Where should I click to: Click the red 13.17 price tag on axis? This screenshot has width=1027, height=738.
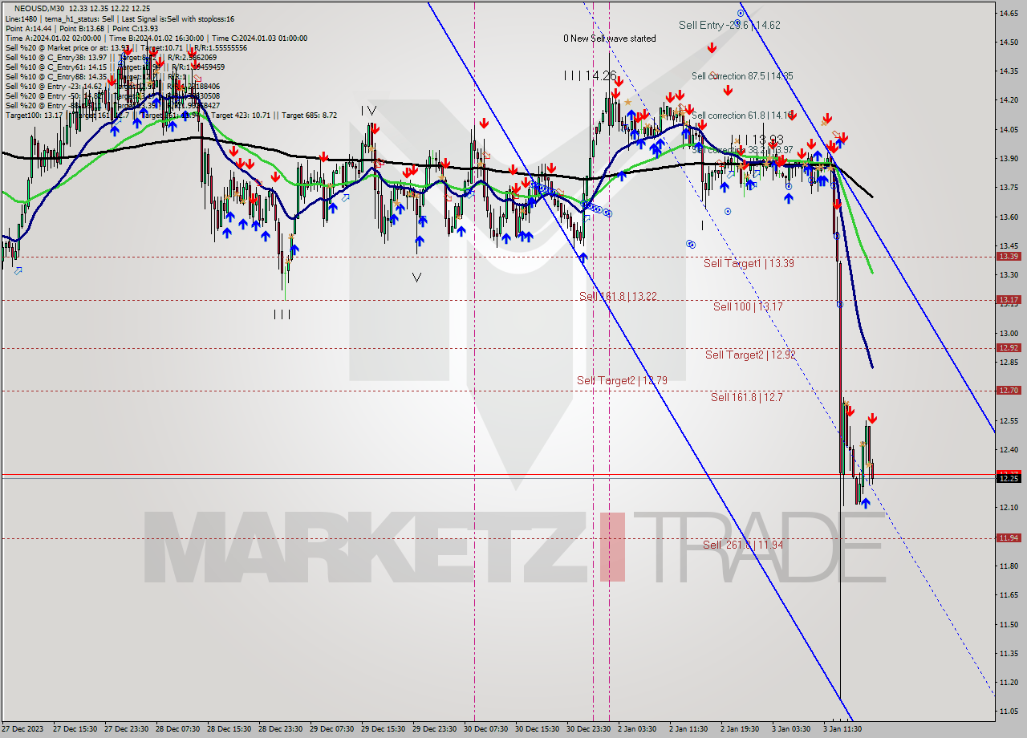1009,299
